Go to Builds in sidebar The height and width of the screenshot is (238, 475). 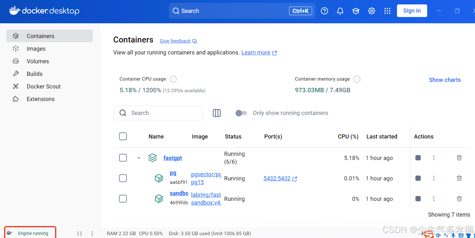click(49, 74)
